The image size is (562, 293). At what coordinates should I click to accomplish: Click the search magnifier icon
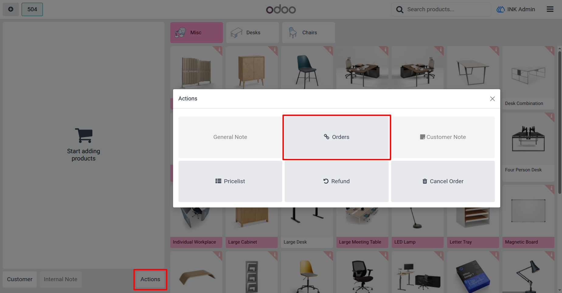pyautogui.click(x=400, y=10)
